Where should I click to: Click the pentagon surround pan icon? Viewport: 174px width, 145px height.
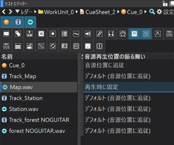[123, 34]
